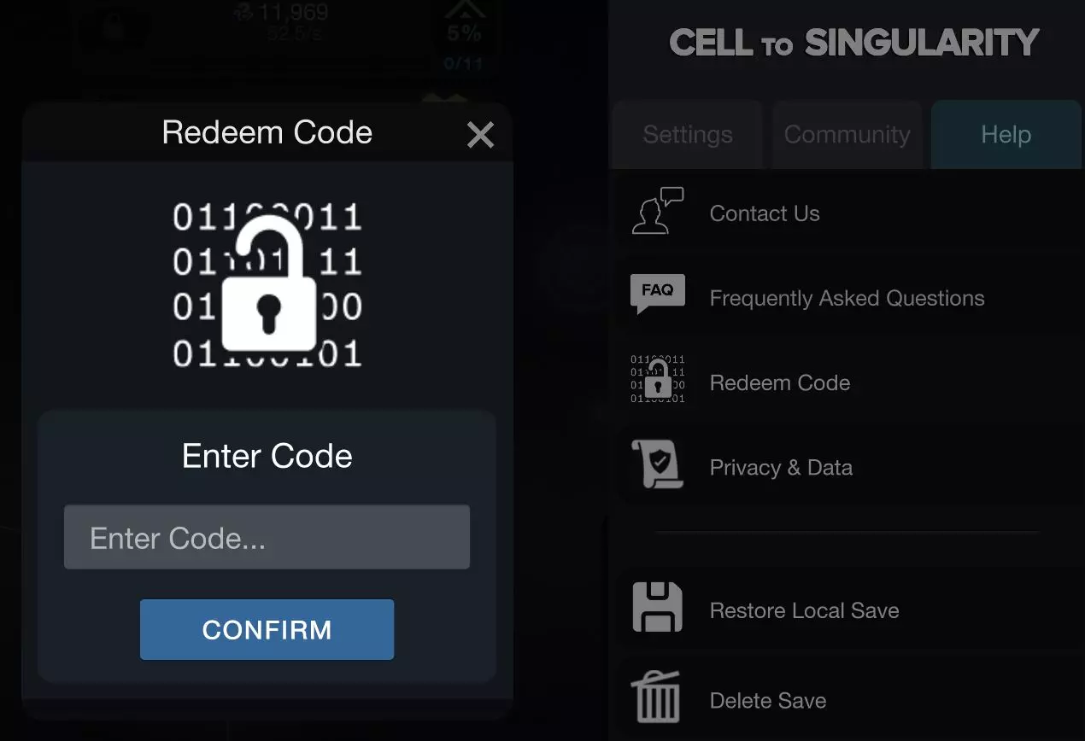Click the FAQ speech bubble icon

657,293
